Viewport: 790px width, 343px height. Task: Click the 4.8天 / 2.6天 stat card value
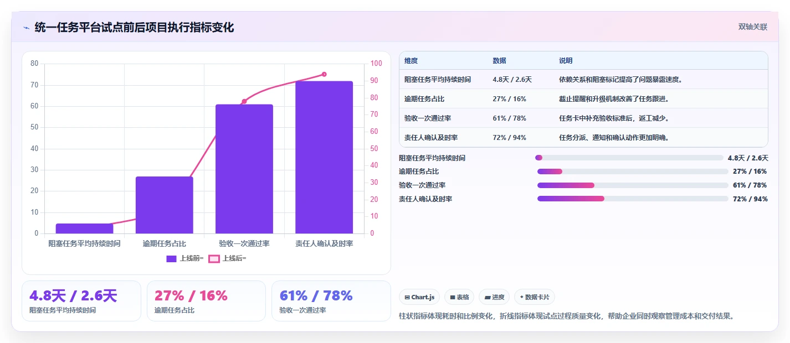73,296
